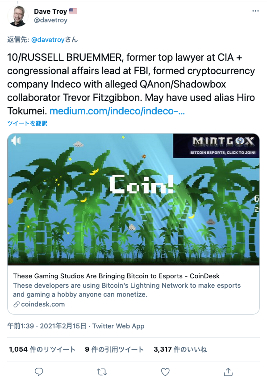
Task: Open CoinDesk article card headline
Action: coord(117,276)
